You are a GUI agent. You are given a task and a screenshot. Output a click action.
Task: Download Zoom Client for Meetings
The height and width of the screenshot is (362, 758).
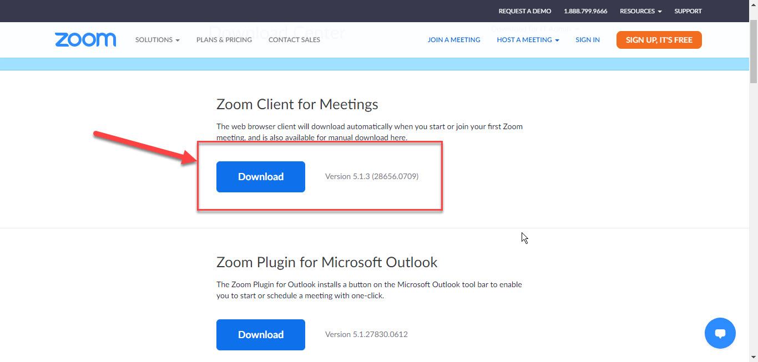pyautogui.click(x=261, y=177)
